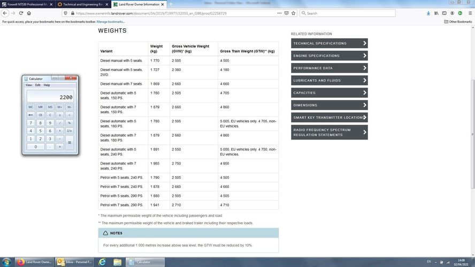Switch to Firefox in the taskbar
The width and height of the screenshot is (475, 267).
34,262
